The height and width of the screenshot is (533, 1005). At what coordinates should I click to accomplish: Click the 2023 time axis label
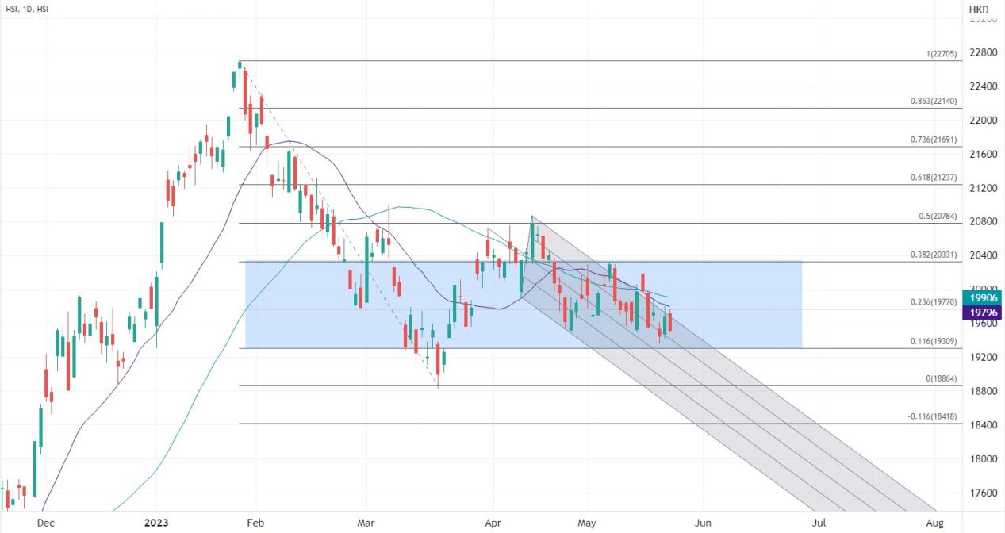pyautogui.click(x=155, y=523)
